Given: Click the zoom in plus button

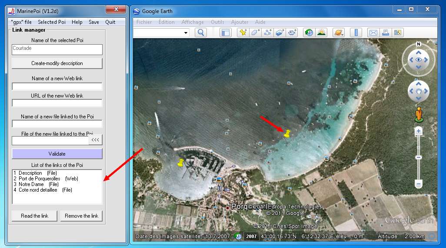Looking at the screenshot, I should [x=419, y=131].
